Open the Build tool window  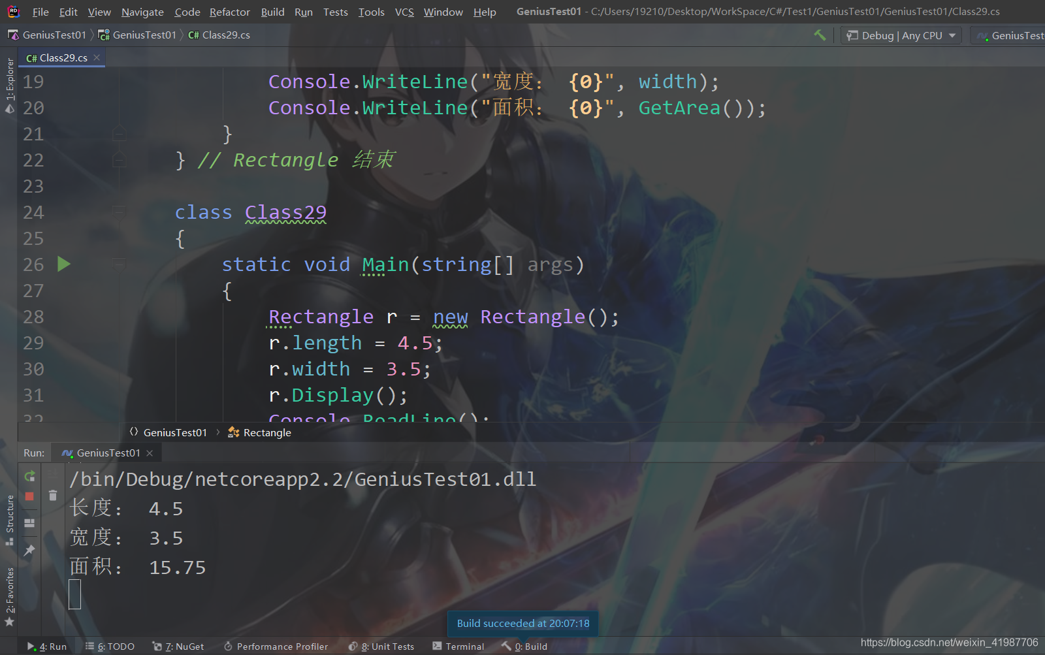coord(525,647)
